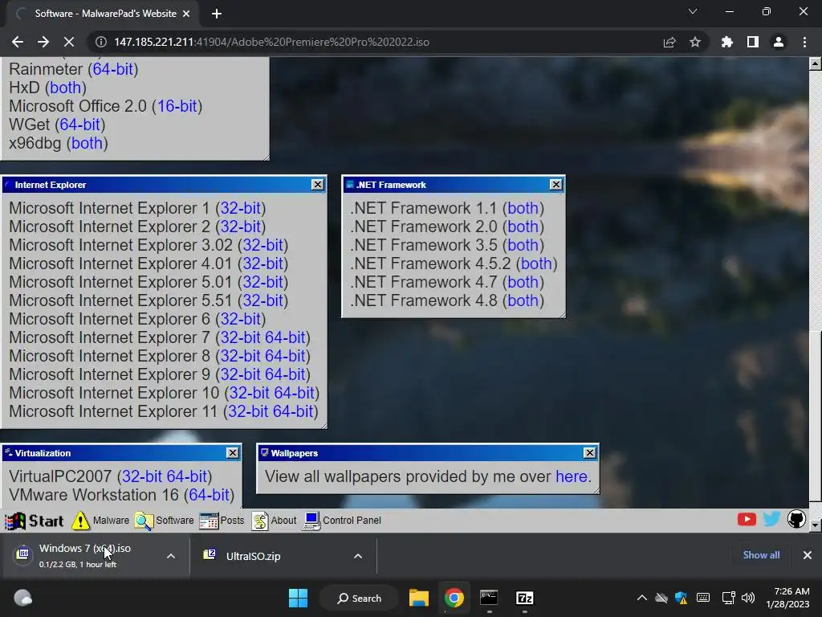822x617 pixels.
Task: Visit the Twitter bird icon link
Action: pyautogui.click(x=771, y=520)
